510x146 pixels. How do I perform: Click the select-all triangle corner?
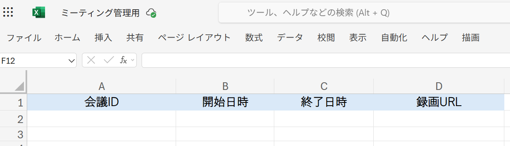tap(19, 86)
